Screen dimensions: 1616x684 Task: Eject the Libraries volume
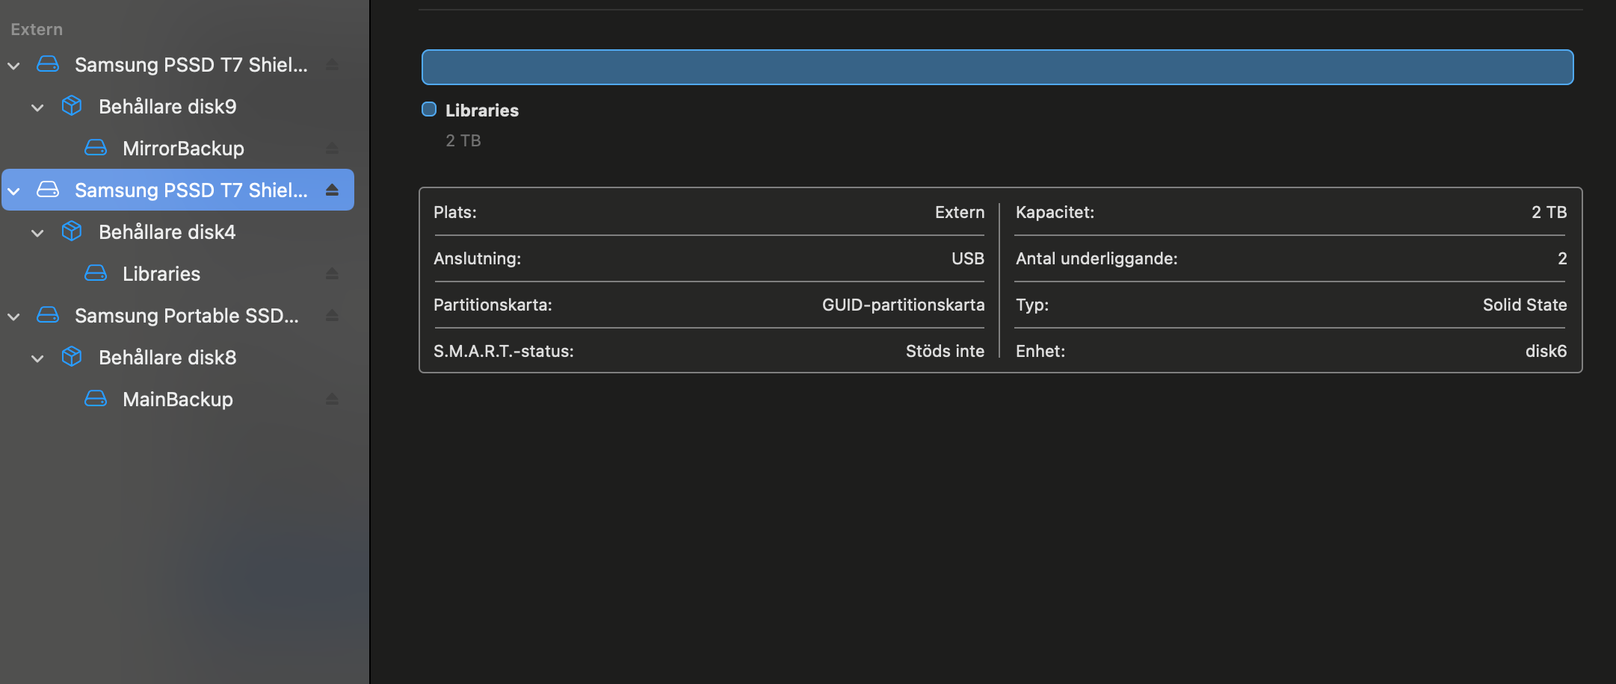click(x=333, y=273)
